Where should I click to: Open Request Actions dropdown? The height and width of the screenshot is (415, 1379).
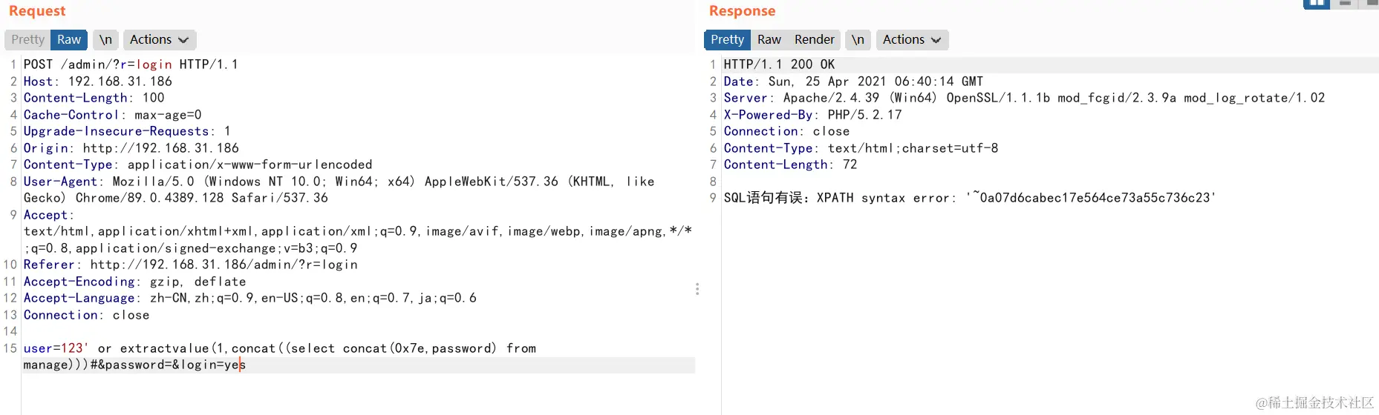tap(159, 39)
